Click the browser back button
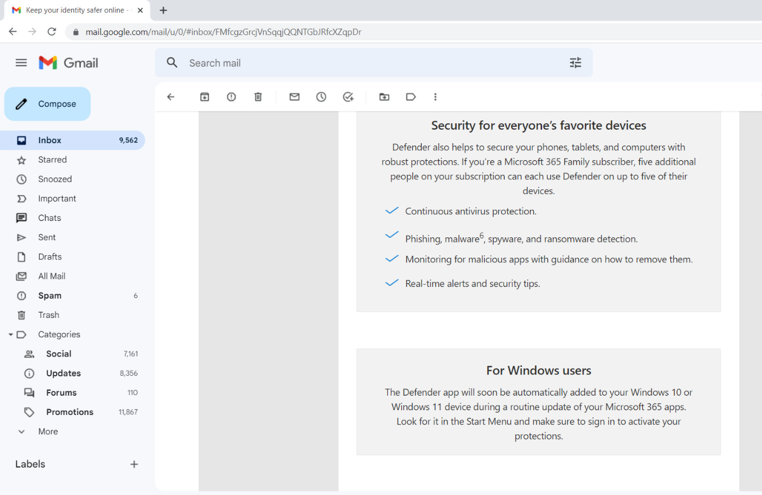Viewport: 762px width, 495px height. click(x=13, y=32)
